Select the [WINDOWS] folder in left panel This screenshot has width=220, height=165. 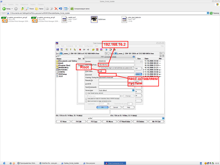point(62,67)
